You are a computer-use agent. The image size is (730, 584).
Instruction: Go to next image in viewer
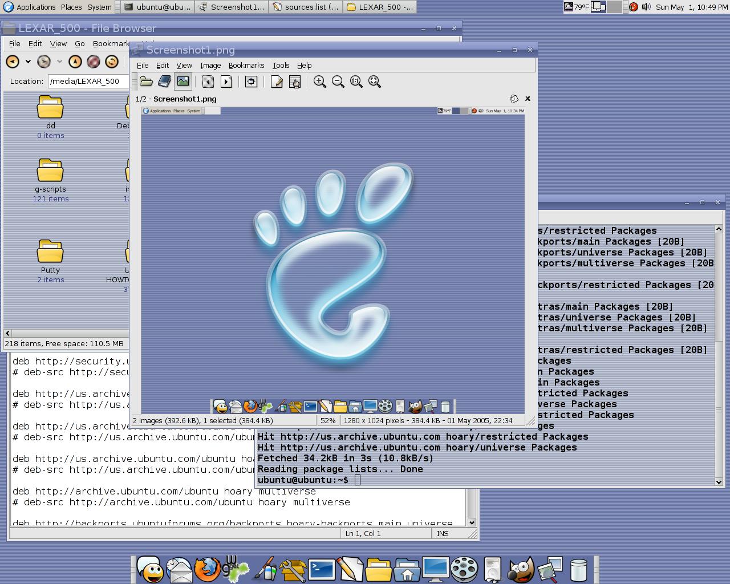[x=226, y=82]
